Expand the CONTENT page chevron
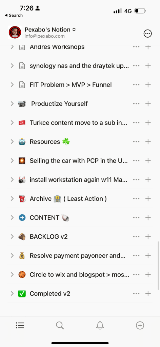 point(12,217)
